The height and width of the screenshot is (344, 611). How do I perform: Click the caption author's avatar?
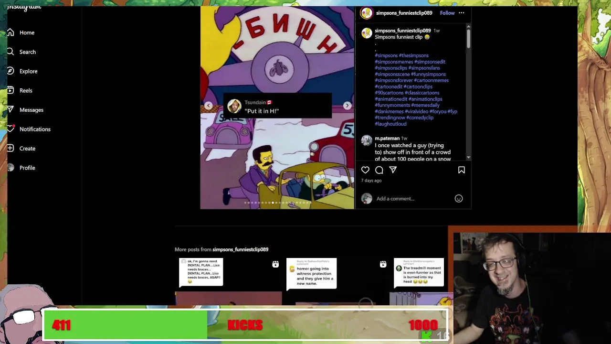(367, 33)
